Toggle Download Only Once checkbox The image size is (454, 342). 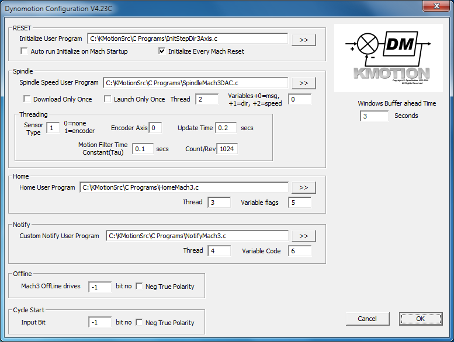click(x=27, y=99)
